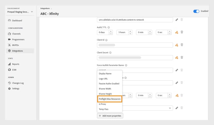
Task: Click the AuthZ TTL 0 days field
Action: (x=103, y=32)
